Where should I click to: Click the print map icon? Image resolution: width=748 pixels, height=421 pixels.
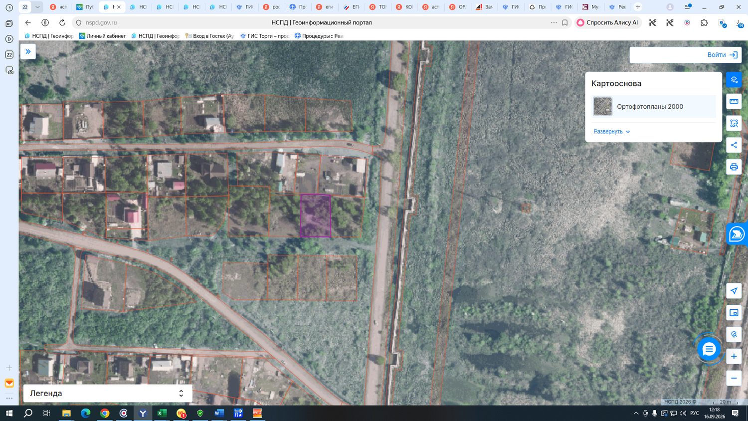click(734, 167)
